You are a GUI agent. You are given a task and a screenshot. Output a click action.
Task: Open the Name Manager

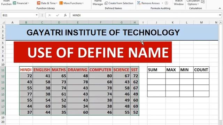click(x=98, y=3)
